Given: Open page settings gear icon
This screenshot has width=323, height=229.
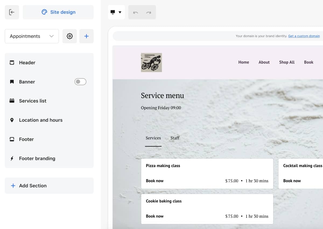Looking at the screenshot, I should (70, 36).
